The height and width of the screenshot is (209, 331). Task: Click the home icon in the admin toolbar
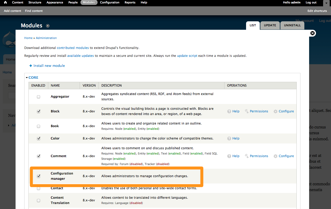pos(5,2)
